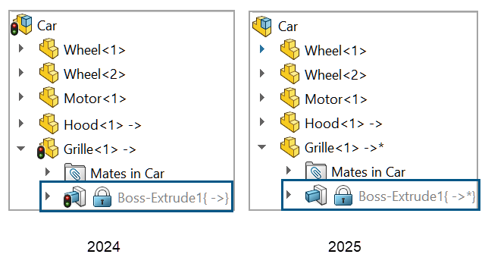Viewport: 485px width, 273px height.
Task: Select Hood<1> -> label in 2024 tree
Action: click(x=102, y=125)
